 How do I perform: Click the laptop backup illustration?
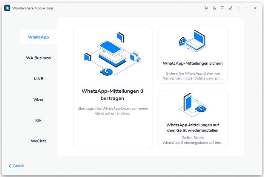(193, 41)
